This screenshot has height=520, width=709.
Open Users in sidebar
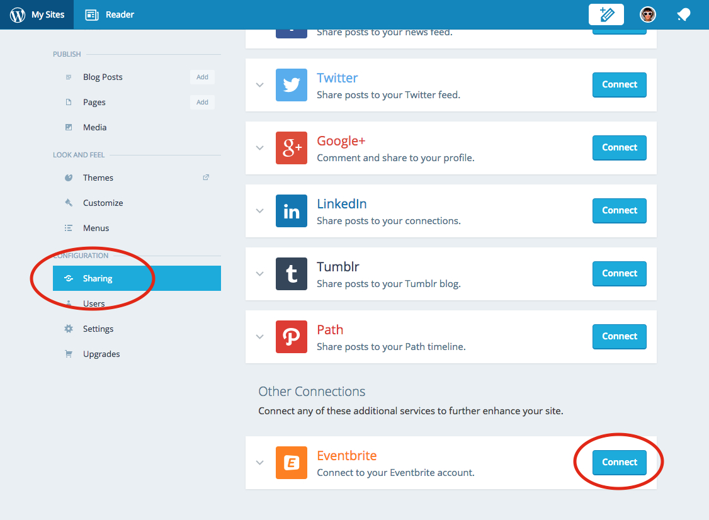tap(94, 303)
